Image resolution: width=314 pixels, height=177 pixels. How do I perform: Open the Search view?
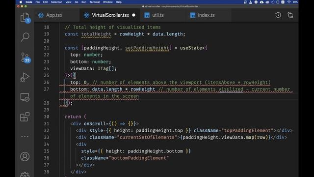(x=25, y=37)
